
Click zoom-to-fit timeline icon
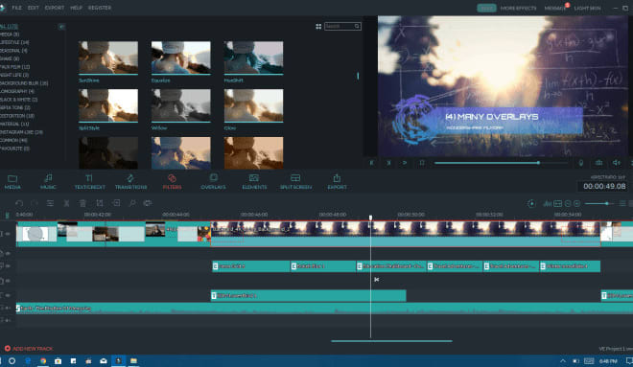pyautogui.click(x=557, y=204)
